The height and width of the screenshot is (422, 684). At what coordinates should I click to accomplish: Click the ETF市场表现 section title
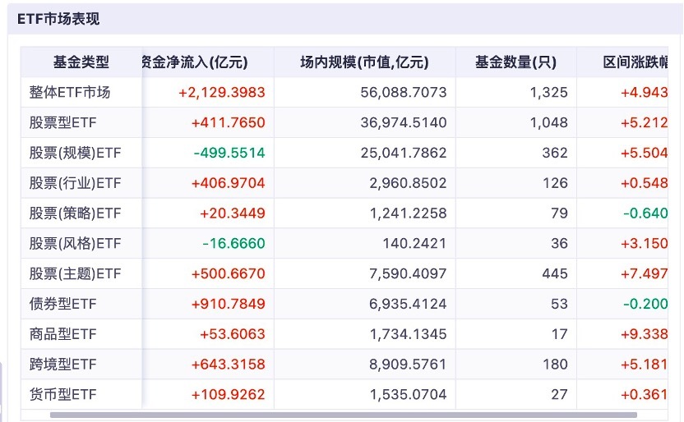(58, 19)
